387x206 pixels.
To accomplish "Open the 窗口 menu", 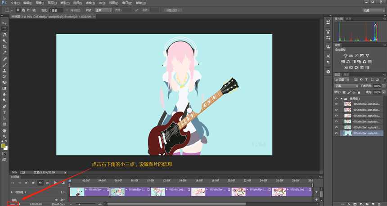I will [x=127, y=3].
